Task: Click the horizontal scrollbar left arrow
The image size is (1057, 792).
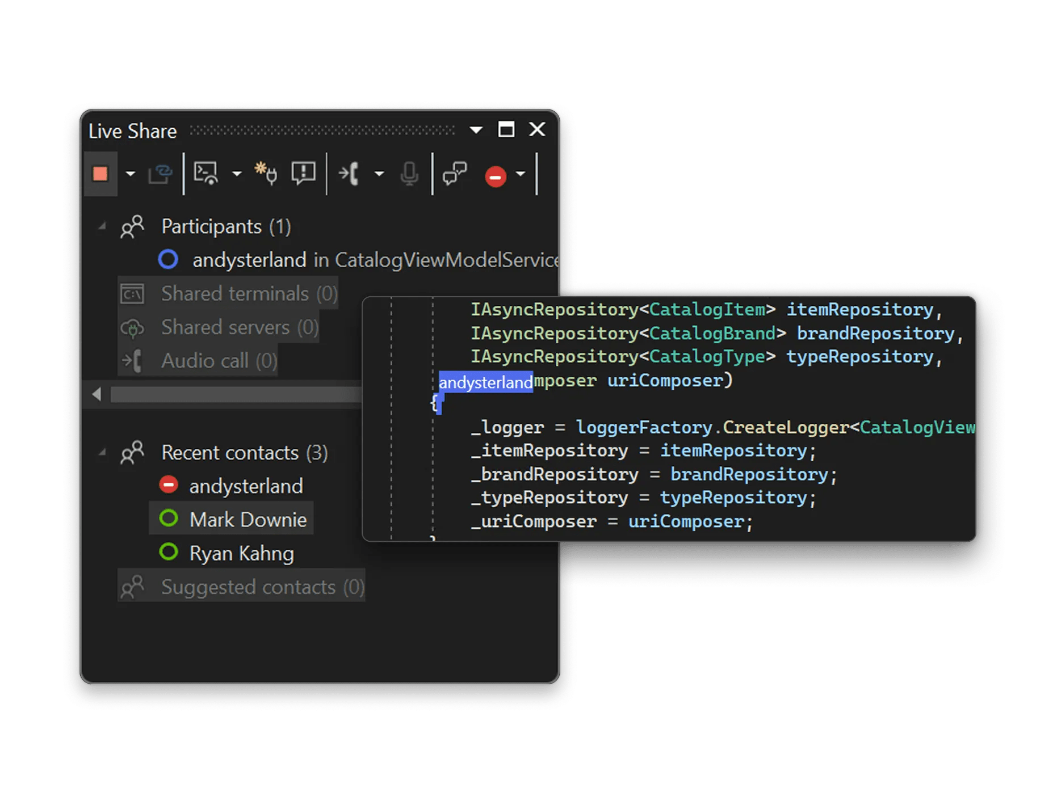Action: point(97,394)
